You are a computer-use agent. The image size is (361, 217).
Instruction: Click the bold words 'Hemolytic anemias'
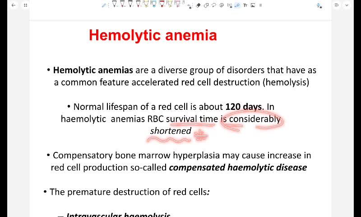click(93, 71)
